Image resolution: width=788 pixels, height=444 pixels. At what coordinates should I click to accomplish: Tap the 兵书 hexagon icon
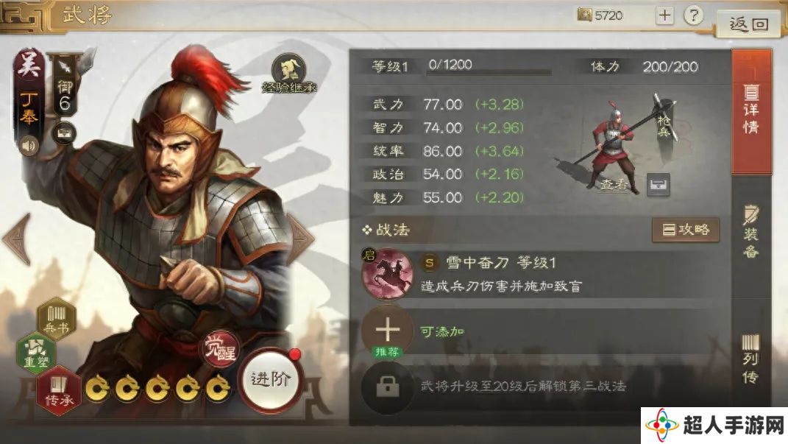click(x=56, y=320)
